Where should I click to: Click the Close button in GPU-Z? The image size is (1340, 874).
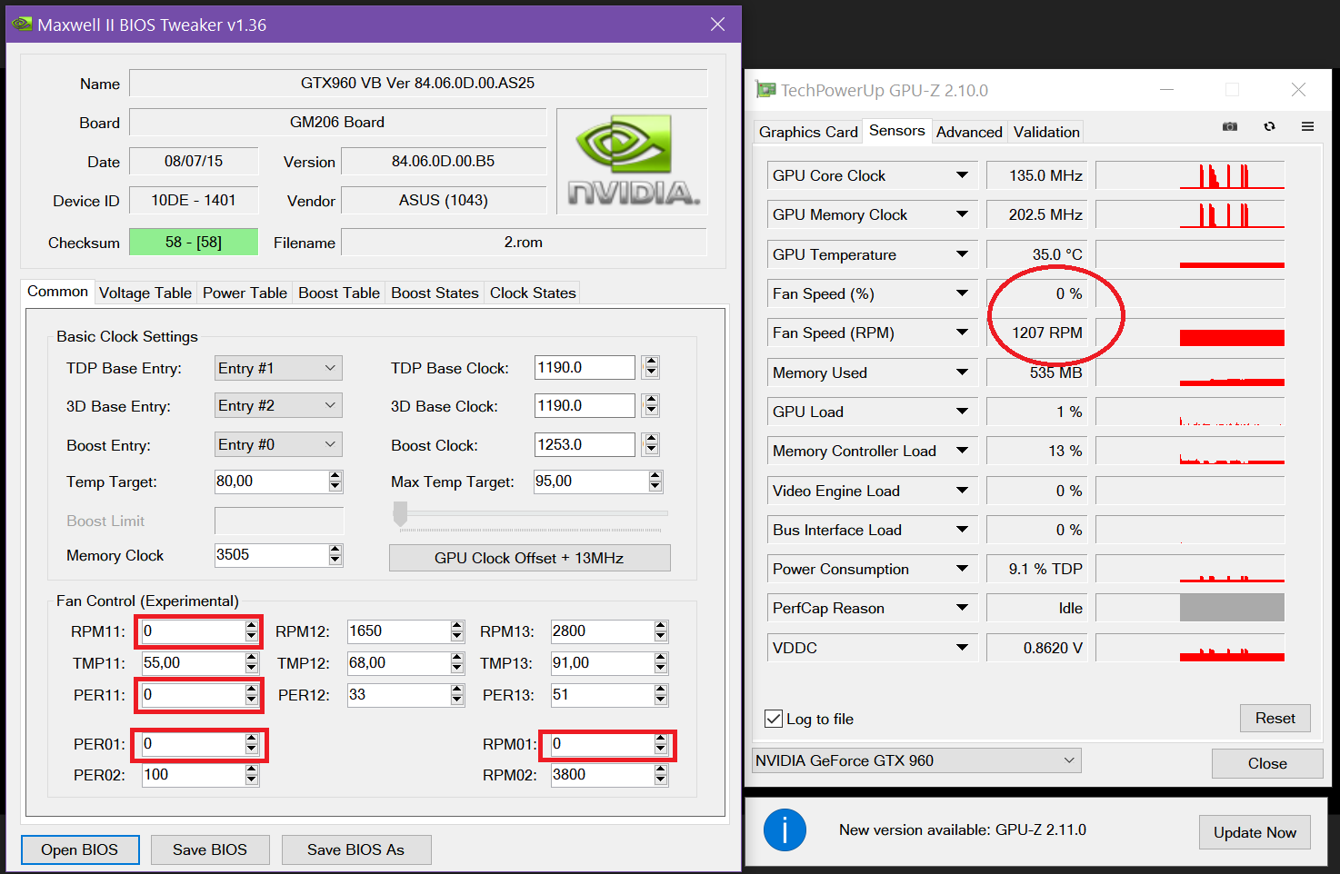[x=1267, y=763]
